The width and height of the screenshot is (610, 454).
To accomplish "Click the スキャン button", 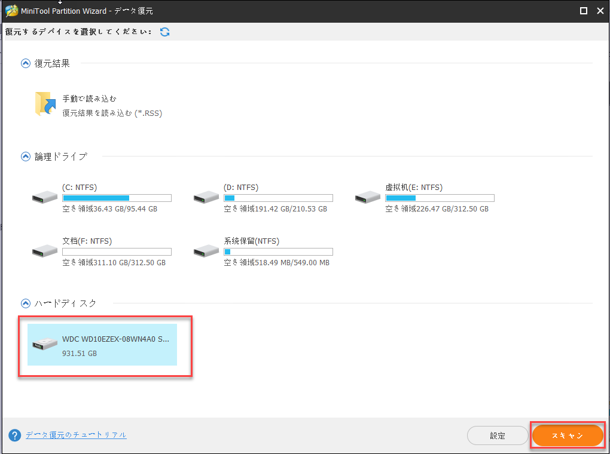I will [x=567, y=435].
